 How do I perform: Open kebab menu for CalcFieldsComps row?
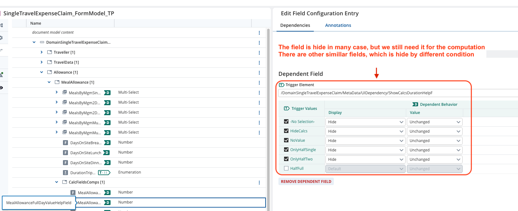(x=259, y=183)
